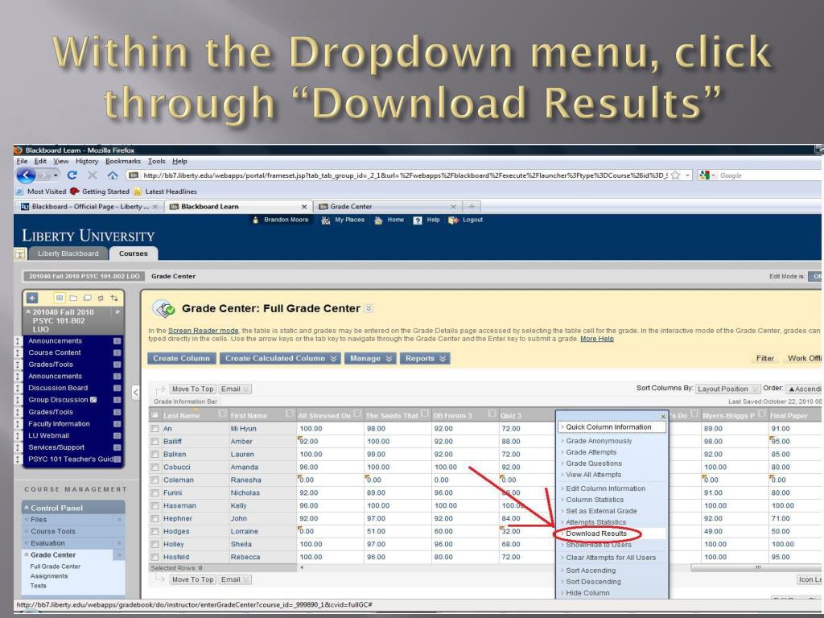Click the Home house icon in header
824x618 pixels.
[378, 220]
